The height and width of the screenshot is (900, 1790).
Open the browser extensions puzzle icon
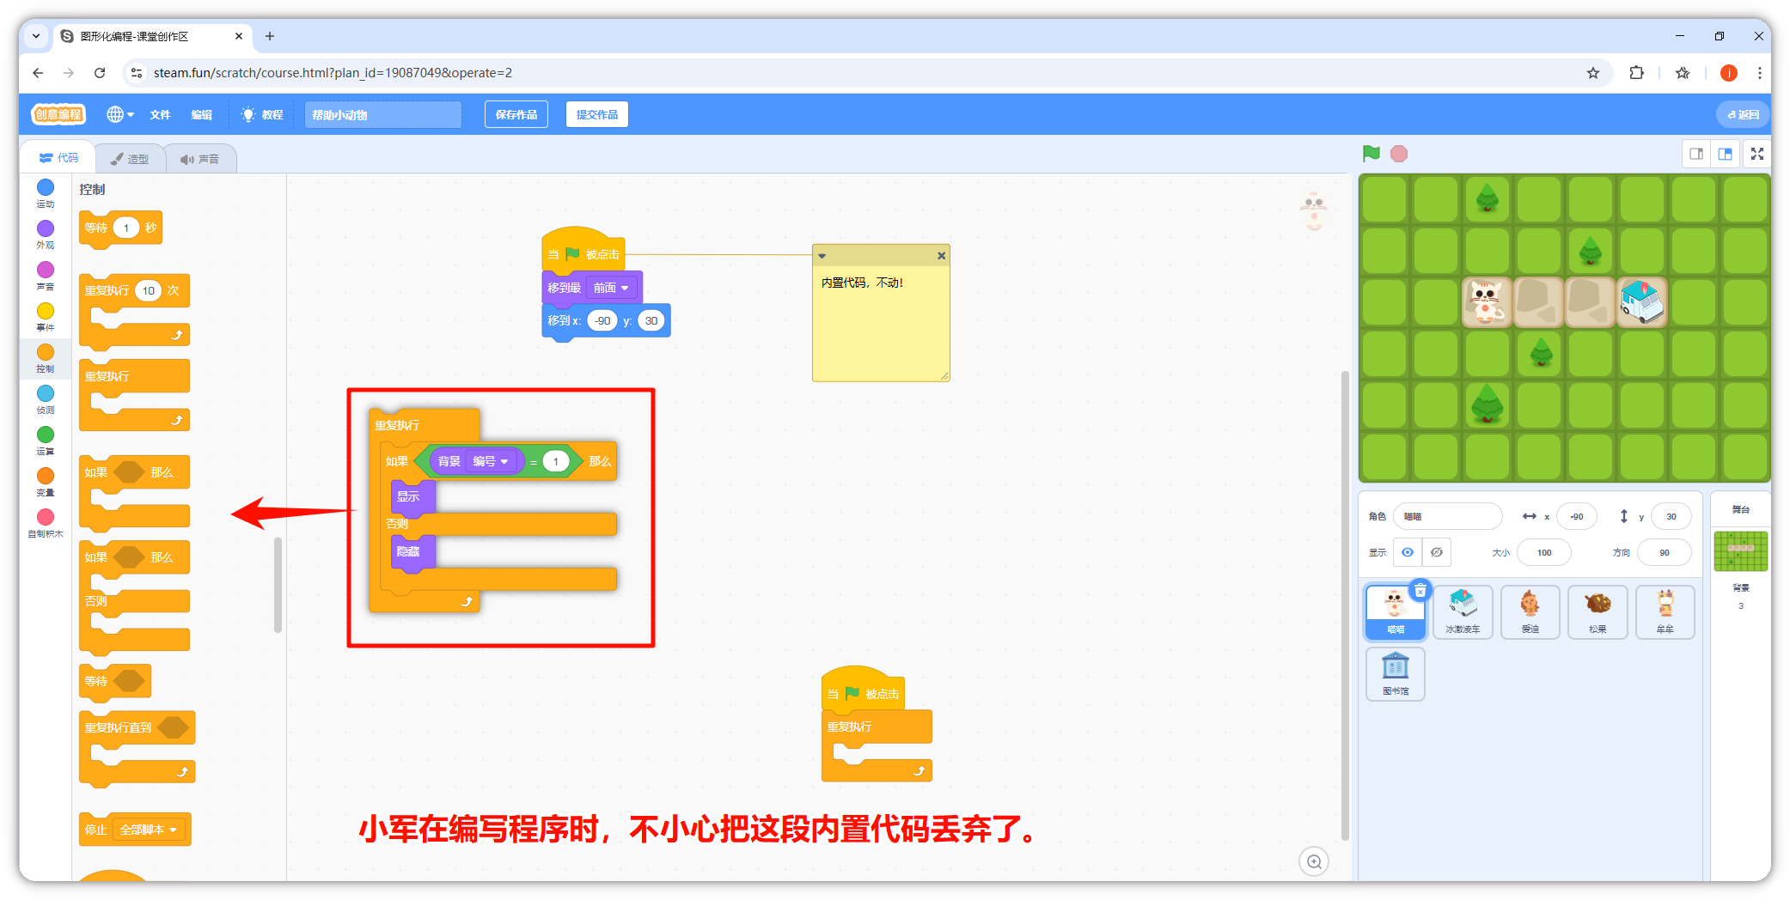pyautogui.click(x=1636, y=73)
